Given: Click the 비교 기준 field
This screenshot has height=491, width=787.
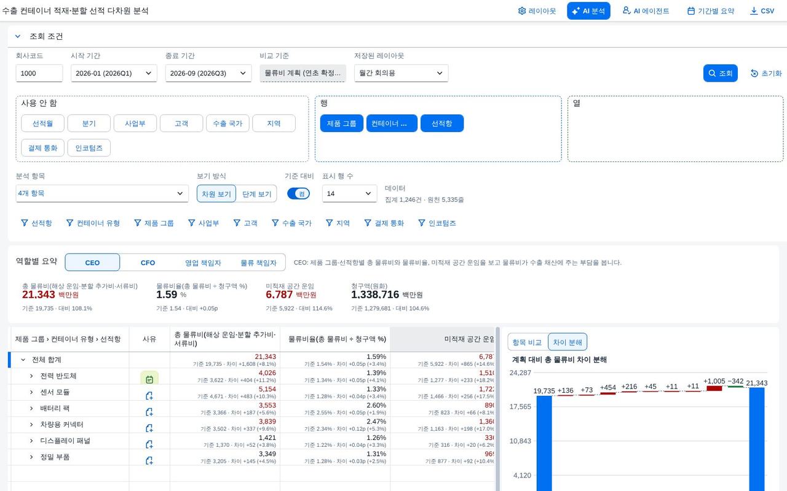Looking at the screenshot, I should (x=303, y=73).
